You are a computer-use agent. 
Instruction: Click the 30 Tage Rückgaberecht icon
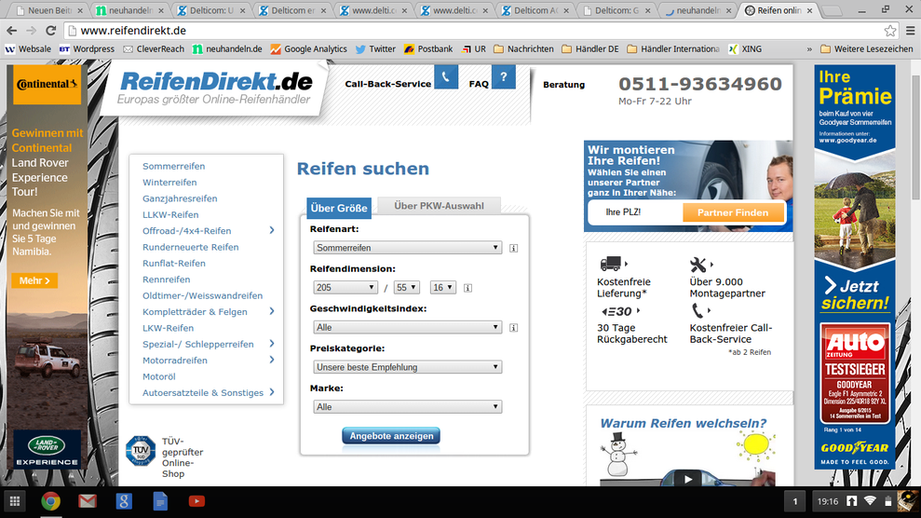[x=616, y=311]
